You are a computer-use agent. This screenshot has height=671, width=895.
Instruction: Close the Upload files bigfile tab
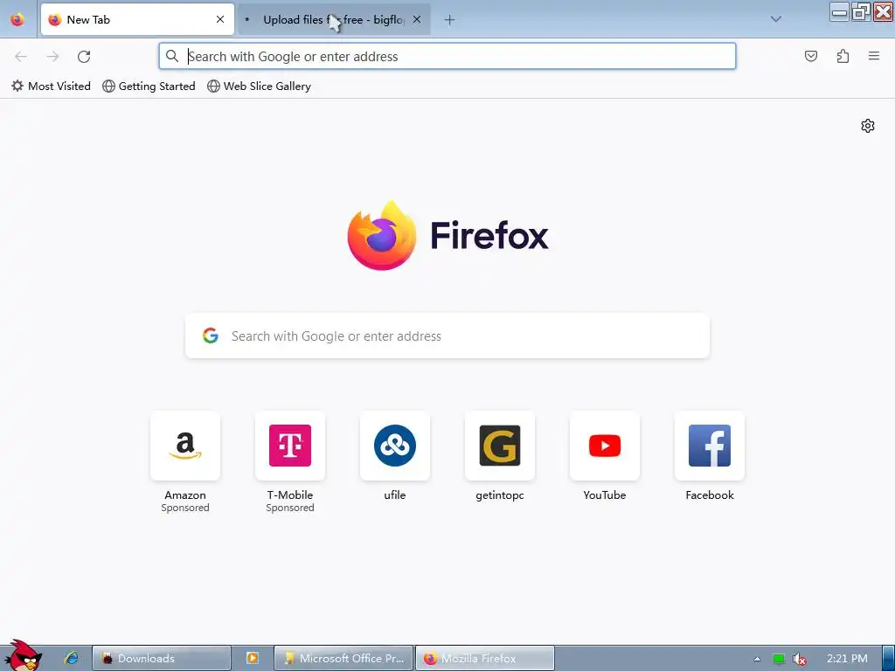click(417, 19)
